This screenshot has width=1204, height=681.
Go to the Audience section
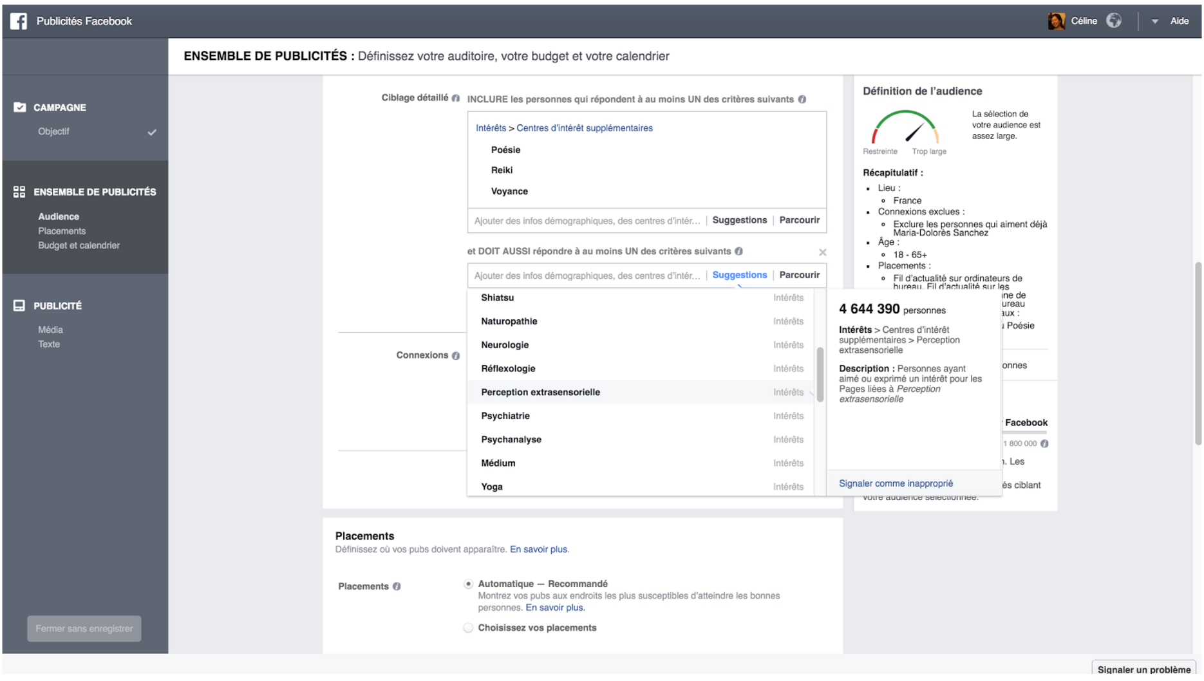[x=59, y=217]
